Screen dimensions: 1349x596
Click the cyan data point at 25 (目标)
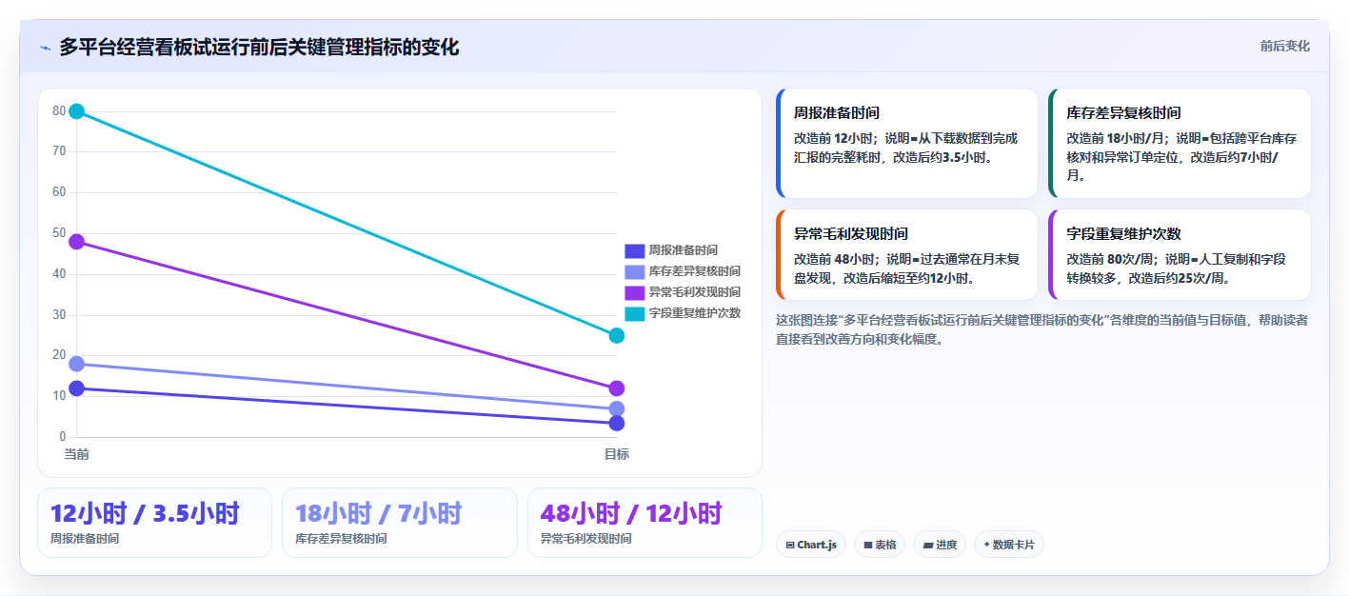click(617, 335)
